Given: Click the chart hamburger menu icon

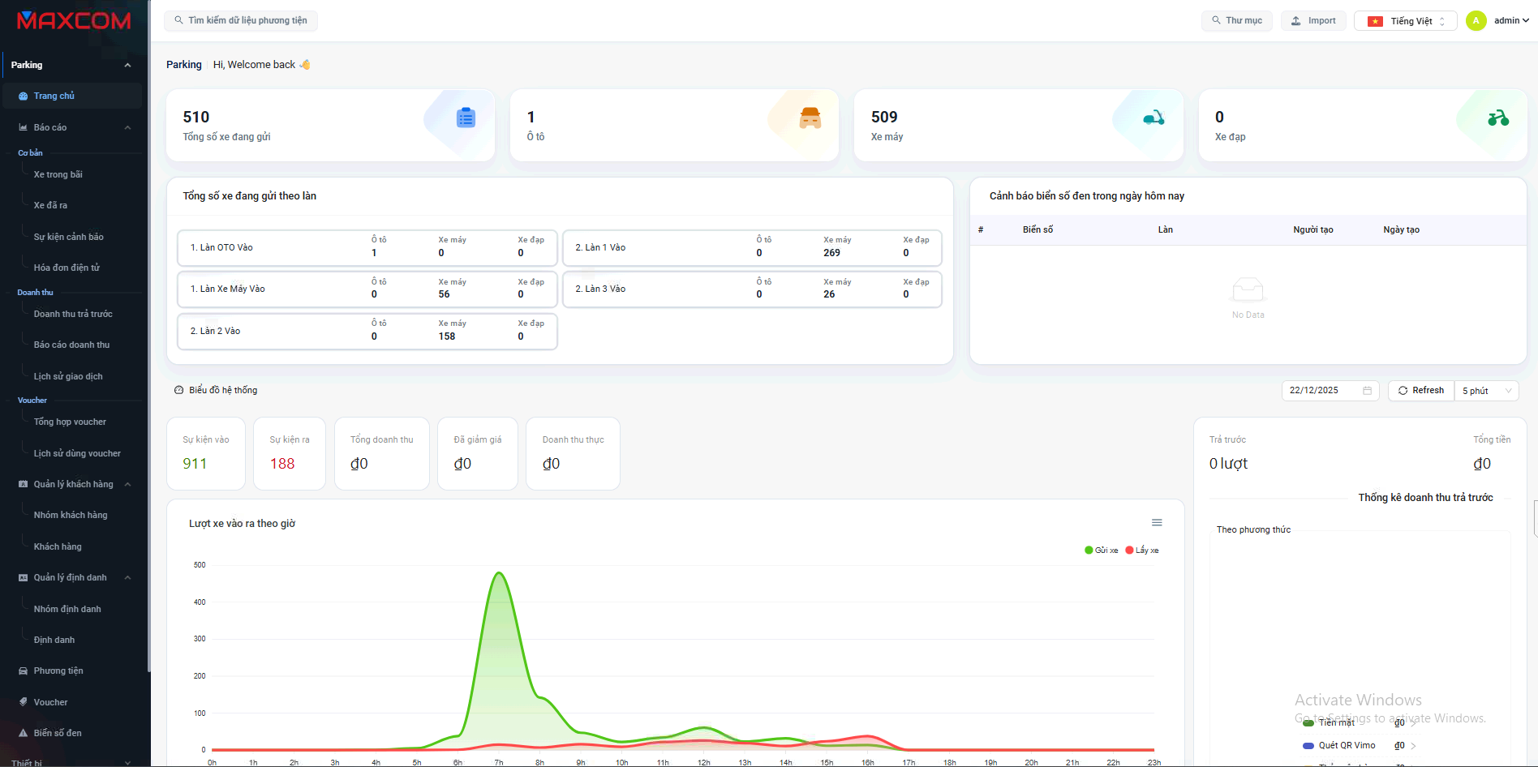Looking at the screenshot, I should (1157, 523).
